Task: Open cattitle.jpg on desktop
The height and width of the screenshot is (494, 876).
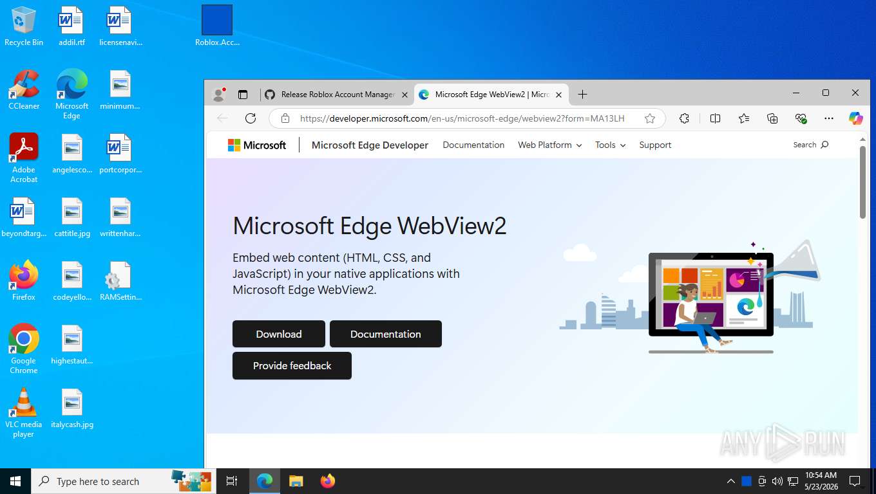Action: coord(71,217)
